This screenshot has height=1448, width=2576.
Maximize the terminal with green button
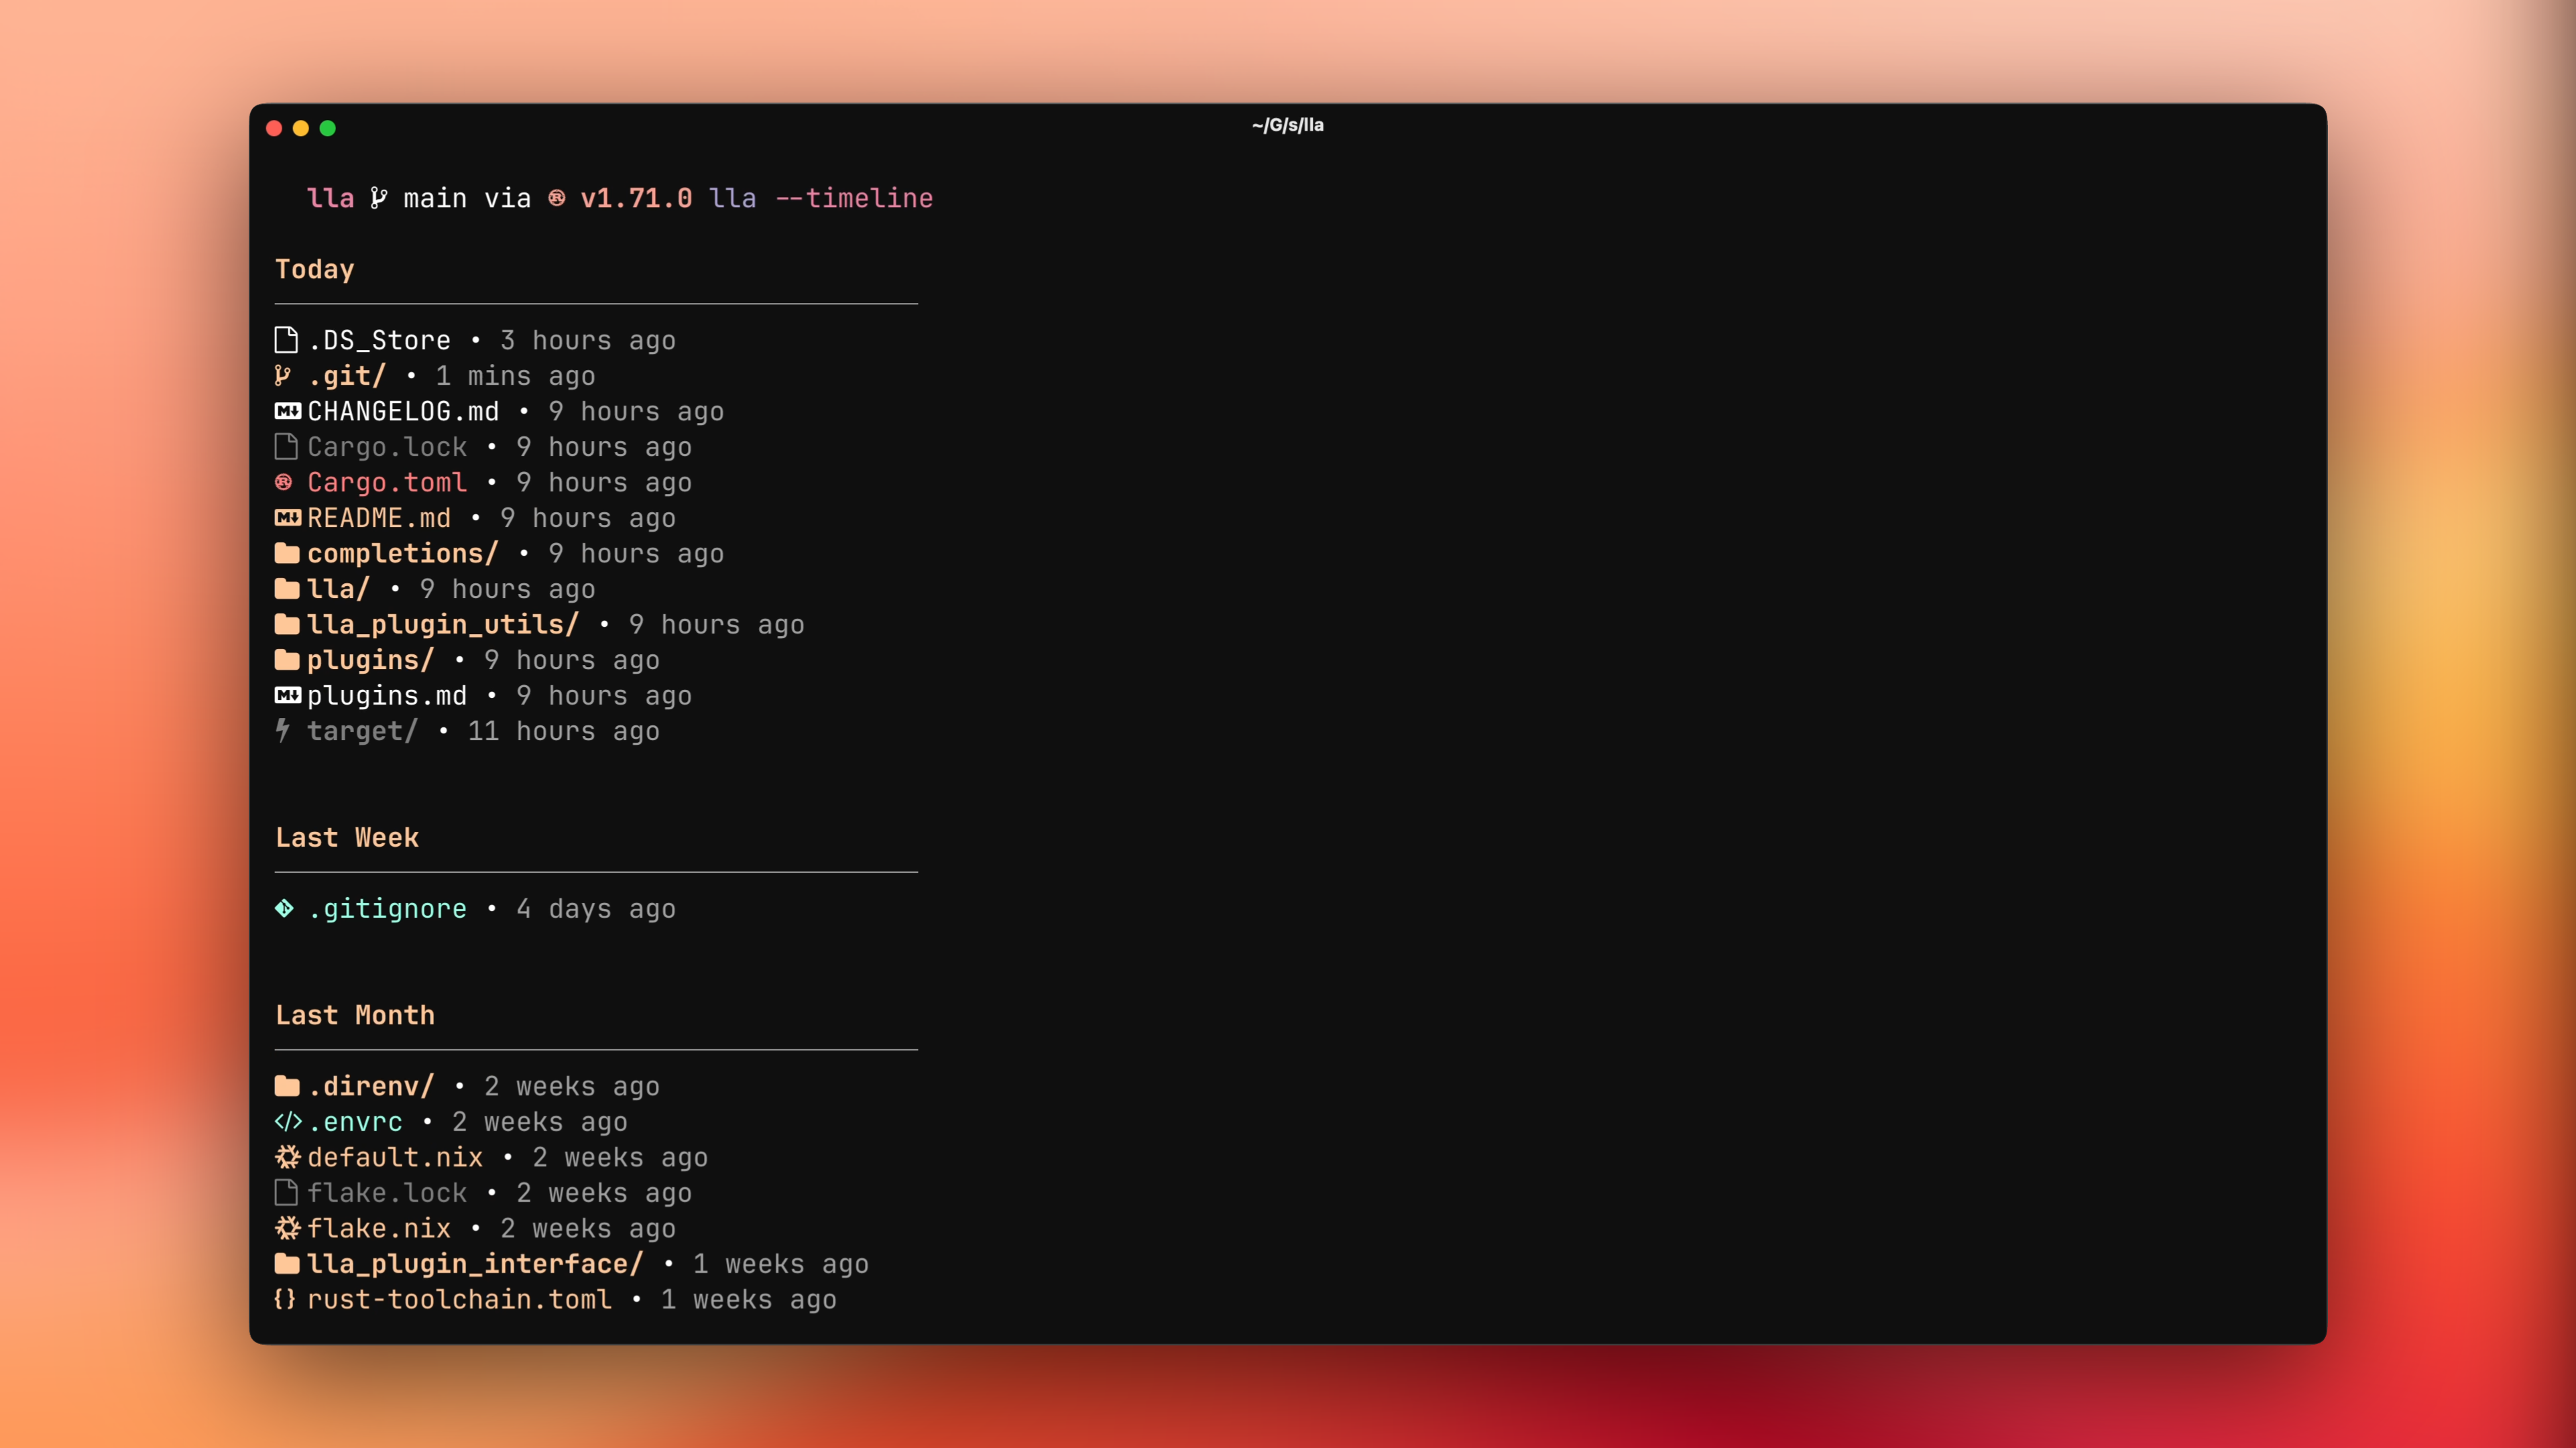point(328,128)
